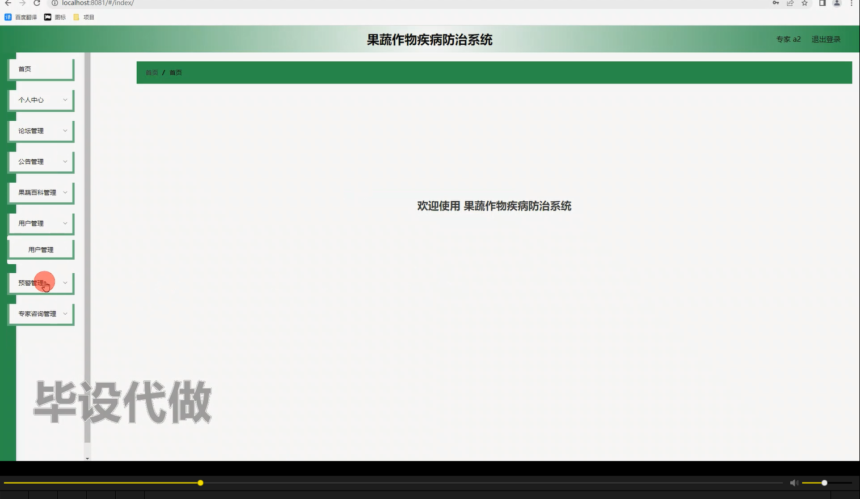The image size is (860, 499).
Task: Expand 果蔬百科管理 in the sidebar
Action: pos(40,192)
